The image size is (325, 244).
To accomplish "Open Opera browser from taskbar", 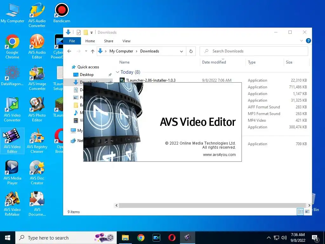I will [x=172, y=238].
